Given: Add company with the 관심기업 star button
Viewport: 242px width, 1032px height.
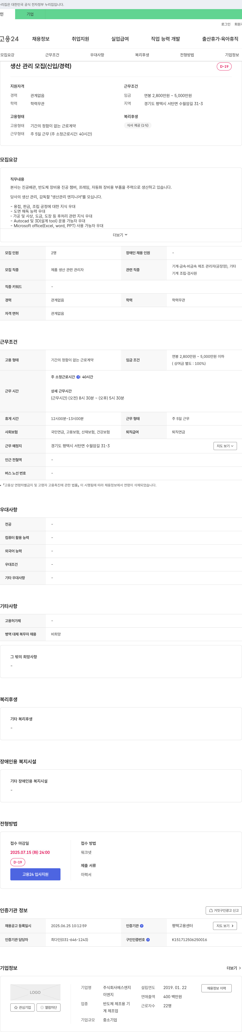Looking at the screenshot, I should pos(22,1007).
